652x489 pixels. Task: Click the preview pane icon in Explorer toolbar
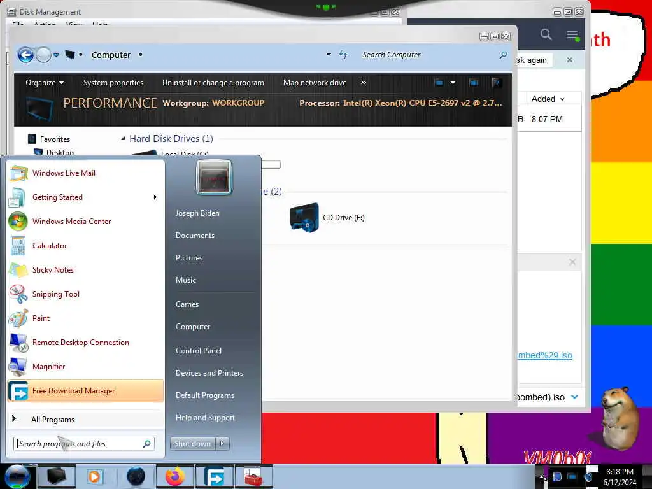click(474, 83)
